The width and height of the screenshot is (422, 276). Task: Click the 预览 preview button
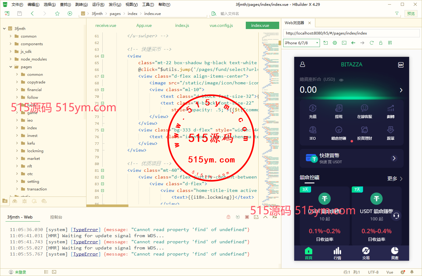(x=411, y=13)
